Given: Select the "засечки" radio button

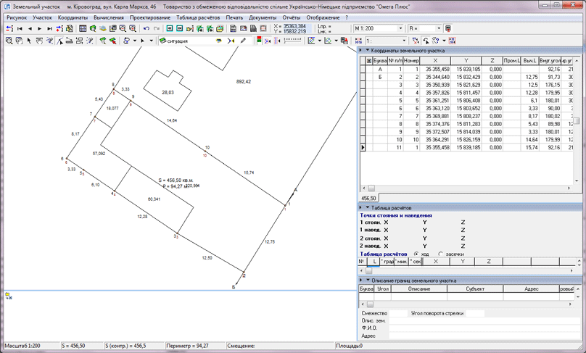Looking at the screenshot, I should tap(441, 254).
